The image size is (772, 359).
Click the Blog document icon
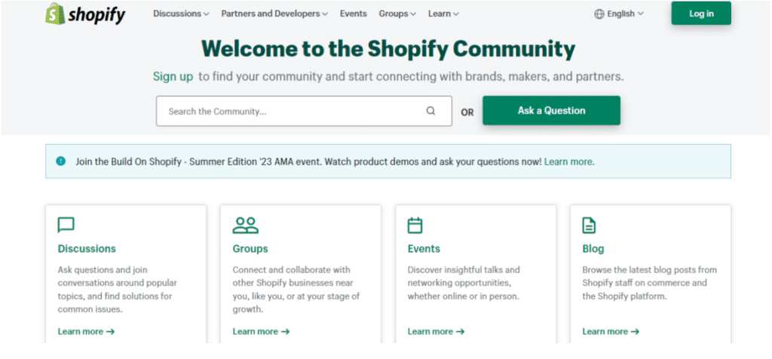pyautogui.click(x=589, y=225)
